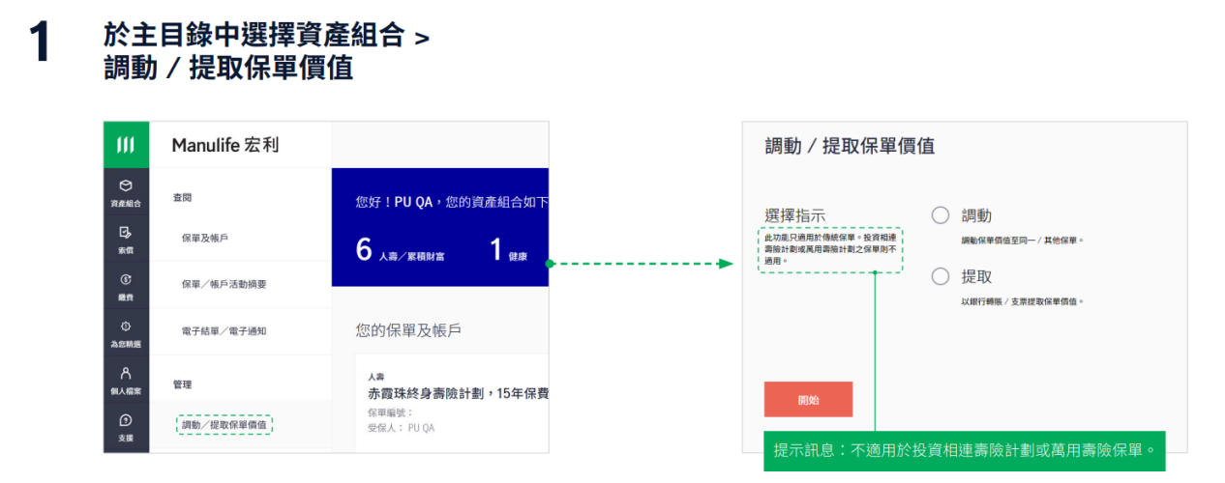Open 資產組合 in the sidebar
Screen dimensions: 1225x483
(126, 192)
